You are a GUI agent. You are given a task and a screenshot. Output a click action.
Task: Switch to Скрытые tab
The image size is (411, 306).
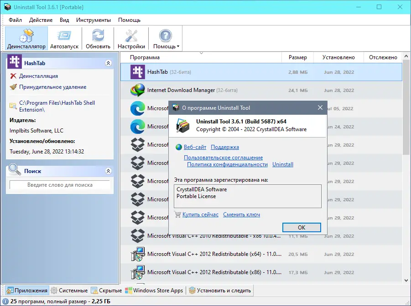pyautogui.click(x=106, y=291)
